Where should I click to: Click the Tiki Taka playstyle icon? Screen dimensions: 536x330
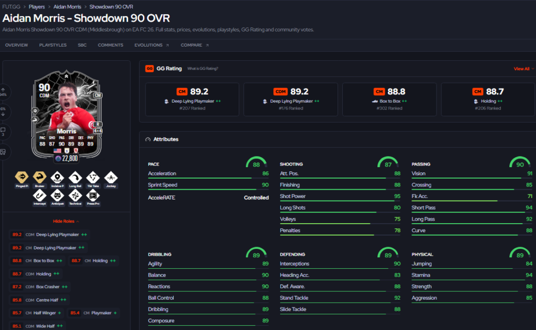click(x=93, y=177)
